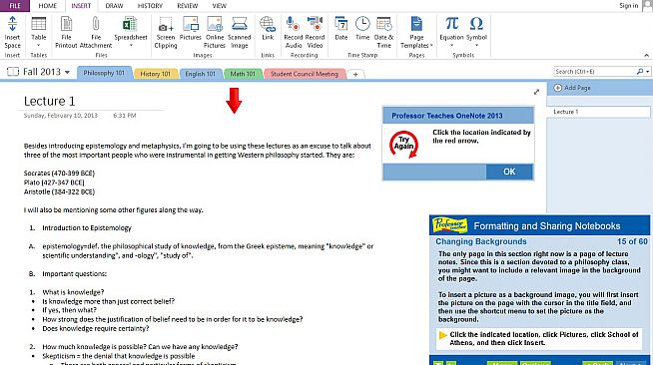This screenshot has width=653, height=365.
Task: Open the FILE tab
Action: 15,6
